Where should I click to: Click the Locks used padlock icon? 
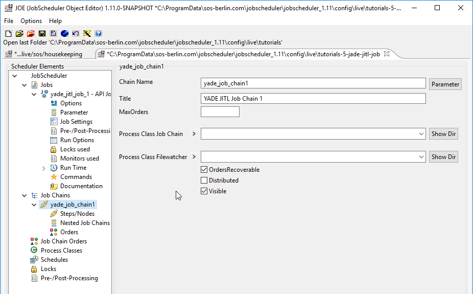point(54,149)
